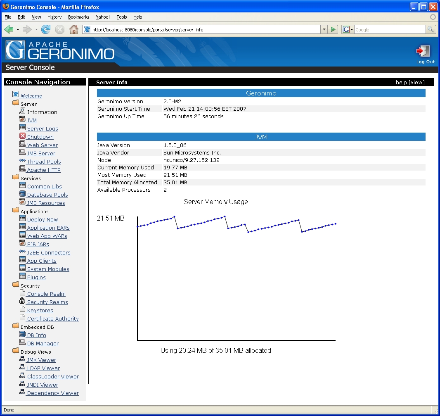This screenshot has height=416, width=440.
Task: Go to the Home page icon
Action: [74, 29]
